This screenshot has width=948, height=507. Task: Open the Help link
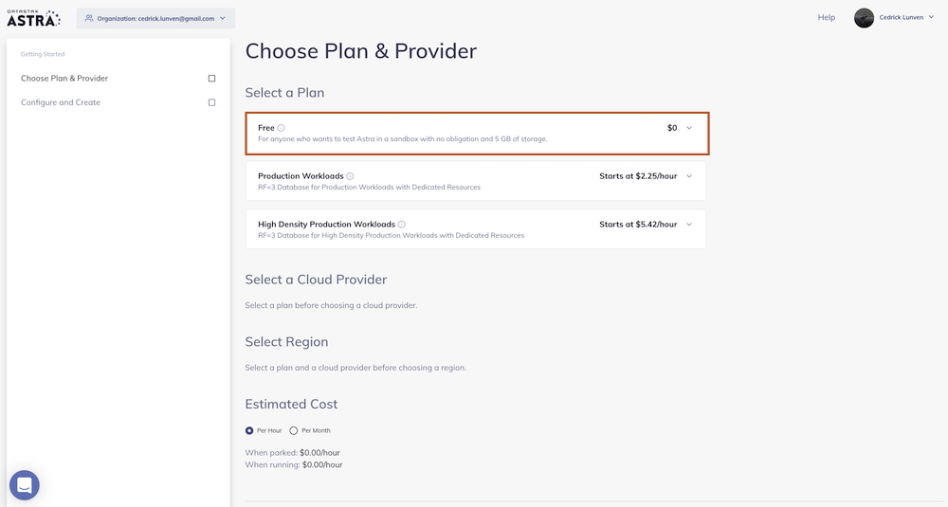point(827,18)
